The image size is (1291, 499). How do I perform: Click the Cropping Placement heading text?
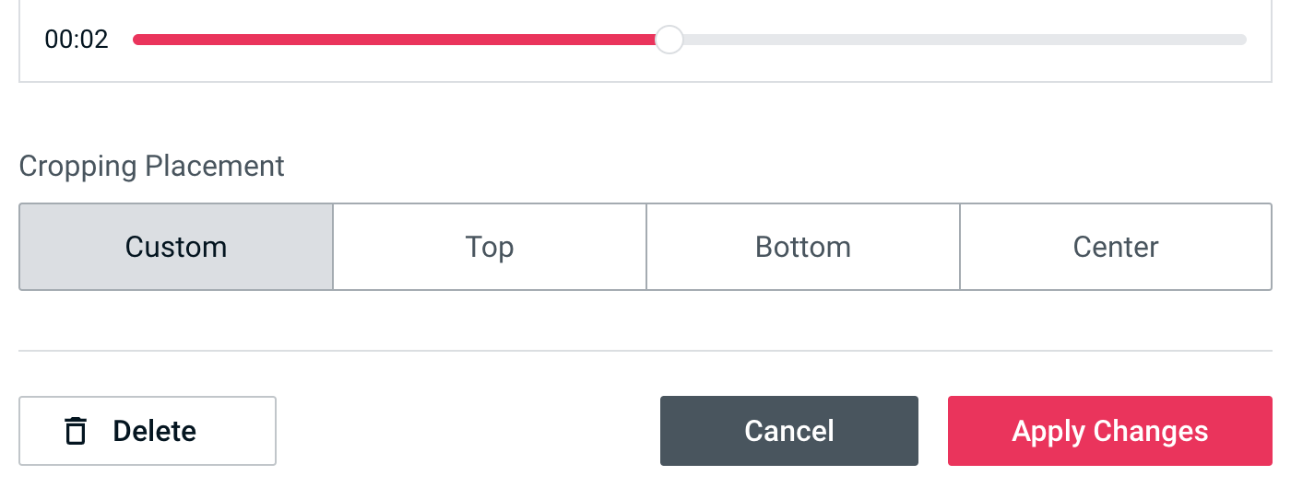tap(152, 167)
